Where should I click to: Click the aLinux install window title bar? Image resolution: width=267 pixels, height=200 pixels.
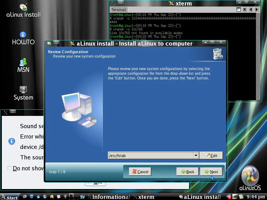pos(135,43)
